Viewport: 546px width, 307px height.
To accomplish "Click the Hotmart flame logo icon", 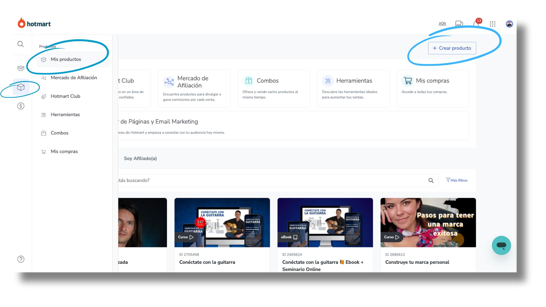I will (x=21, y=23).
